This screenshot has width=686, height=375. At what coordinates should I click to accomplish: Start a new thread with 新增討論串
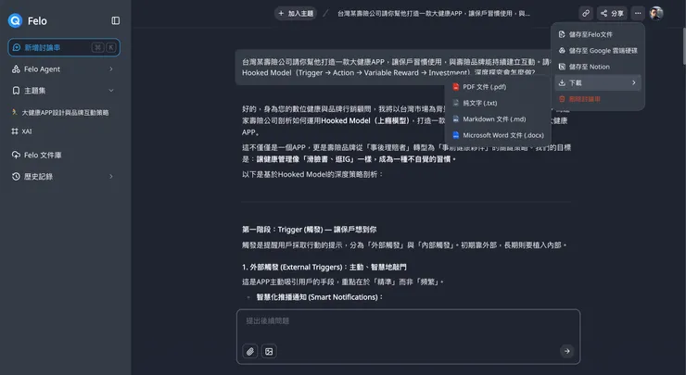[x=64, y=47]
